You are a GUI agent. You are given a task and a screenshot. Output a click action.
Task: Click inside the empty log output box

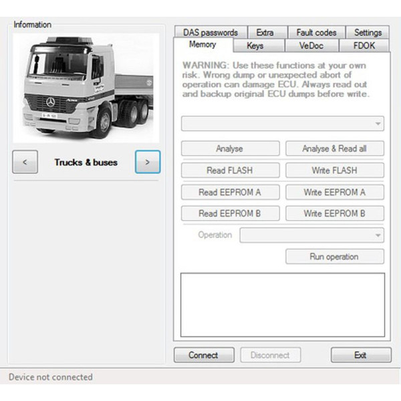click(x=283, y=304)
